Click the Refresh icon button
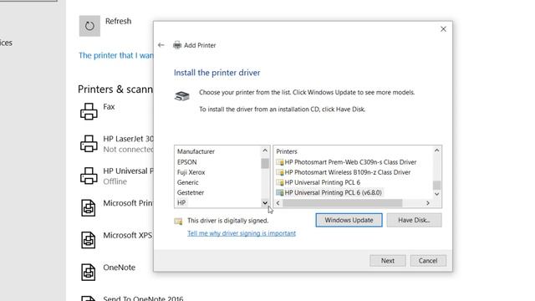 pyautogui.click(x=89, y=26)
